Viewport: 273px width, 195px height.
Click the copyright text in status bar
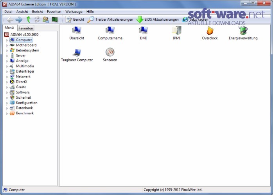173,190
